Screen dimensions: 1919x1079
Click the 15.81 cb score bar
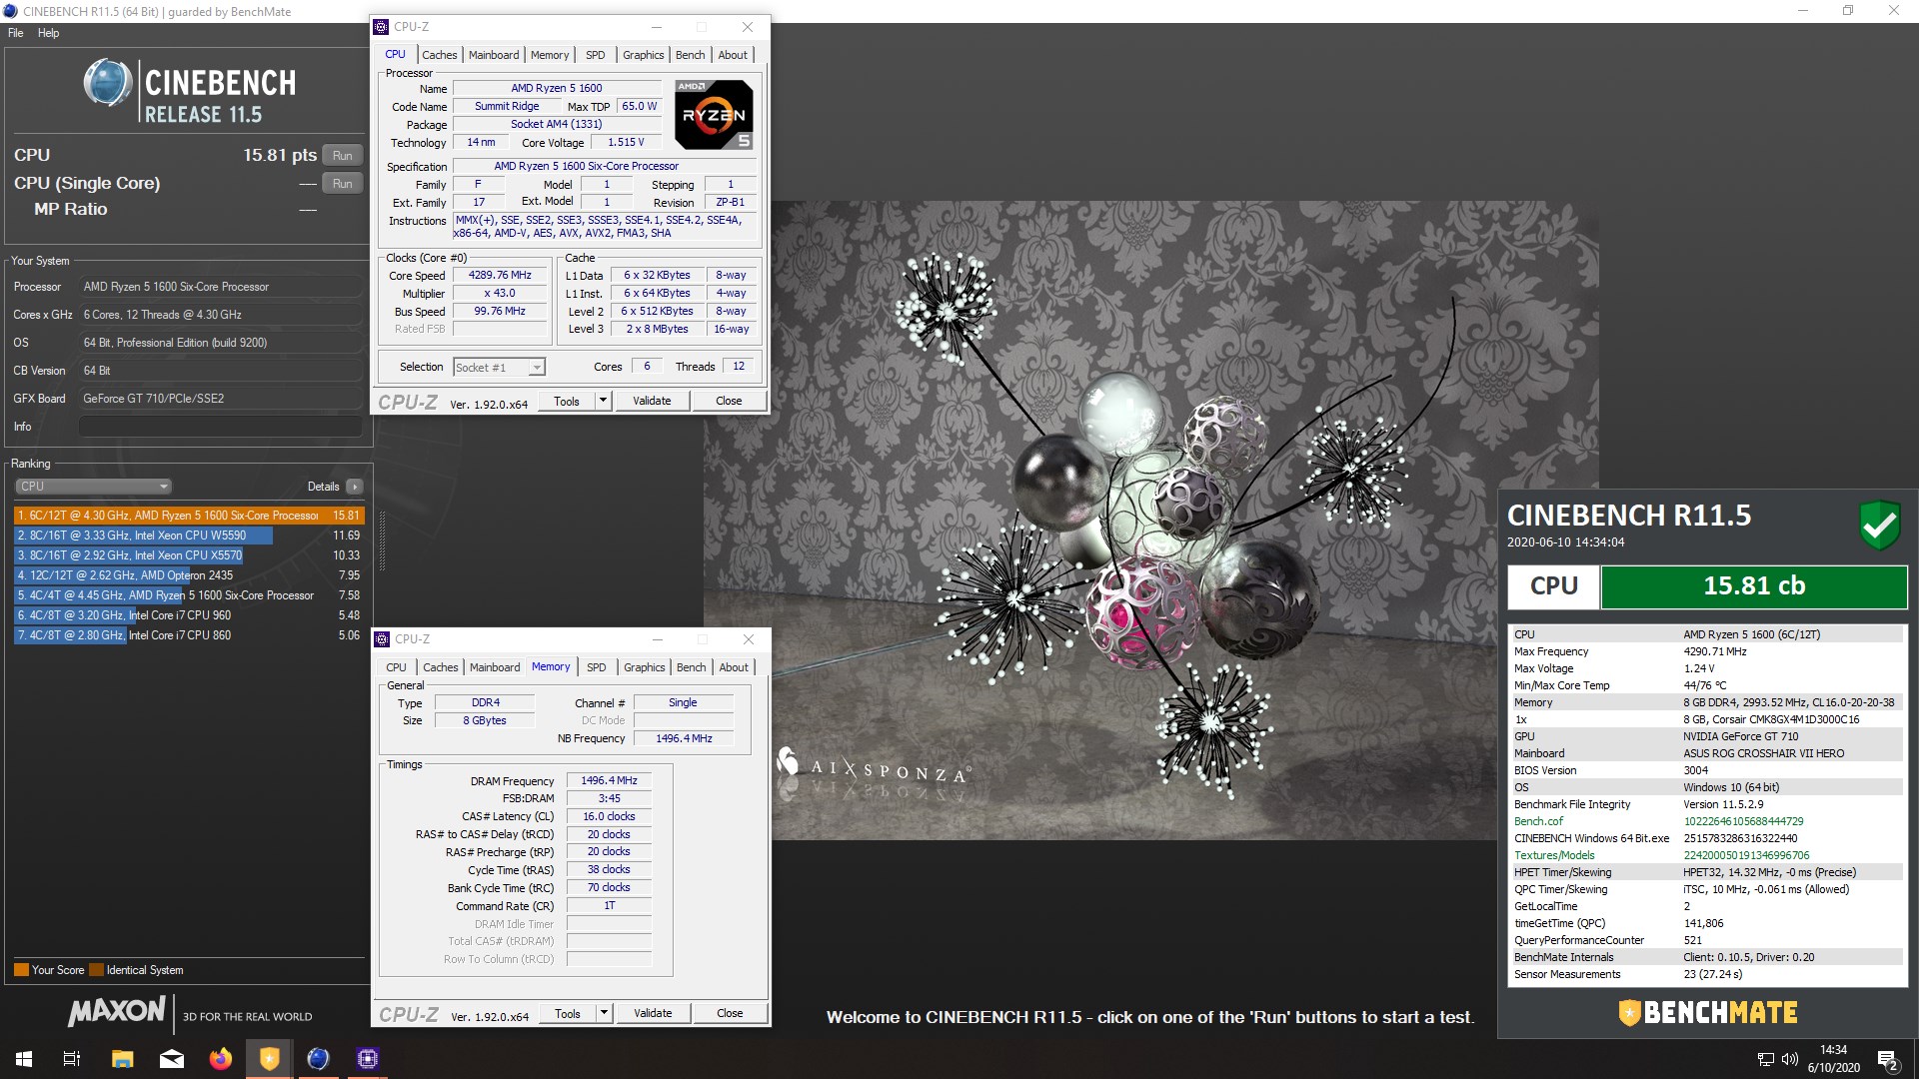pyautogui.click(x=1754, y=586)
